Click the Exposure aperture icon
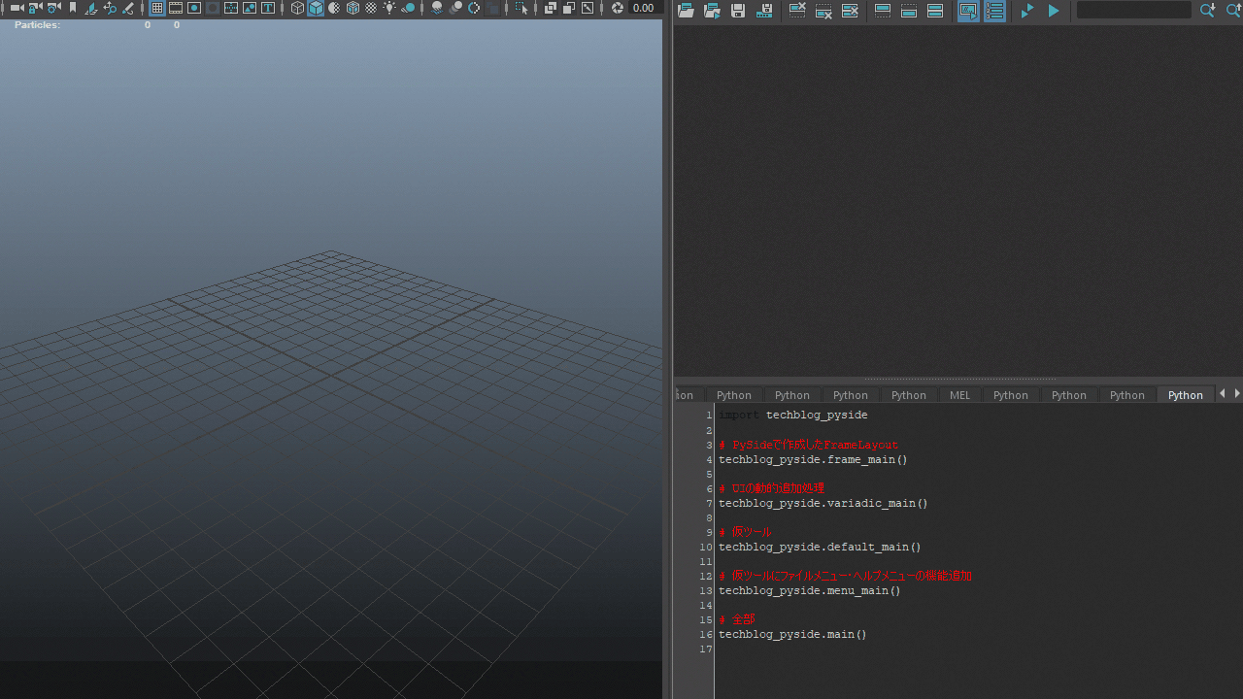The height and width of the screenshot is (699, 1243). pyautogui.click(x=617, y=8)
